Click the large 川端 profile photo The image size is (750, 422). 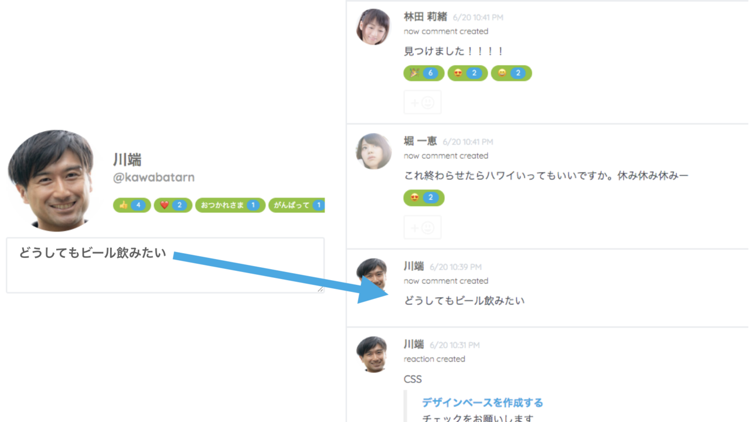(51, 181)
